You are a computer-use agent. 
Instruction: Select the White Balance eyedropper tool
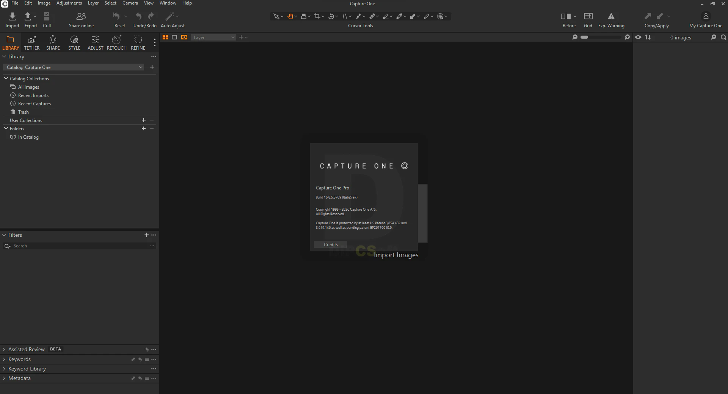tap(399, 16)
